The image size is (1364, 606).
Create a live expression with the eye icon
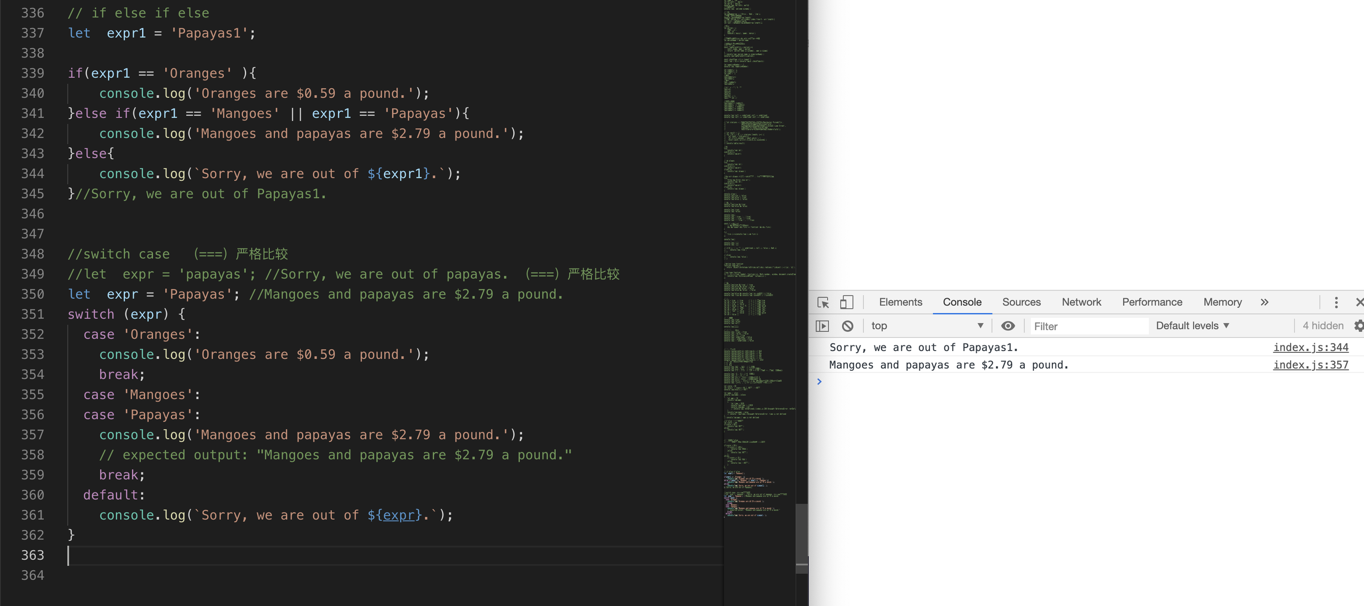(x=1008, y=326)
